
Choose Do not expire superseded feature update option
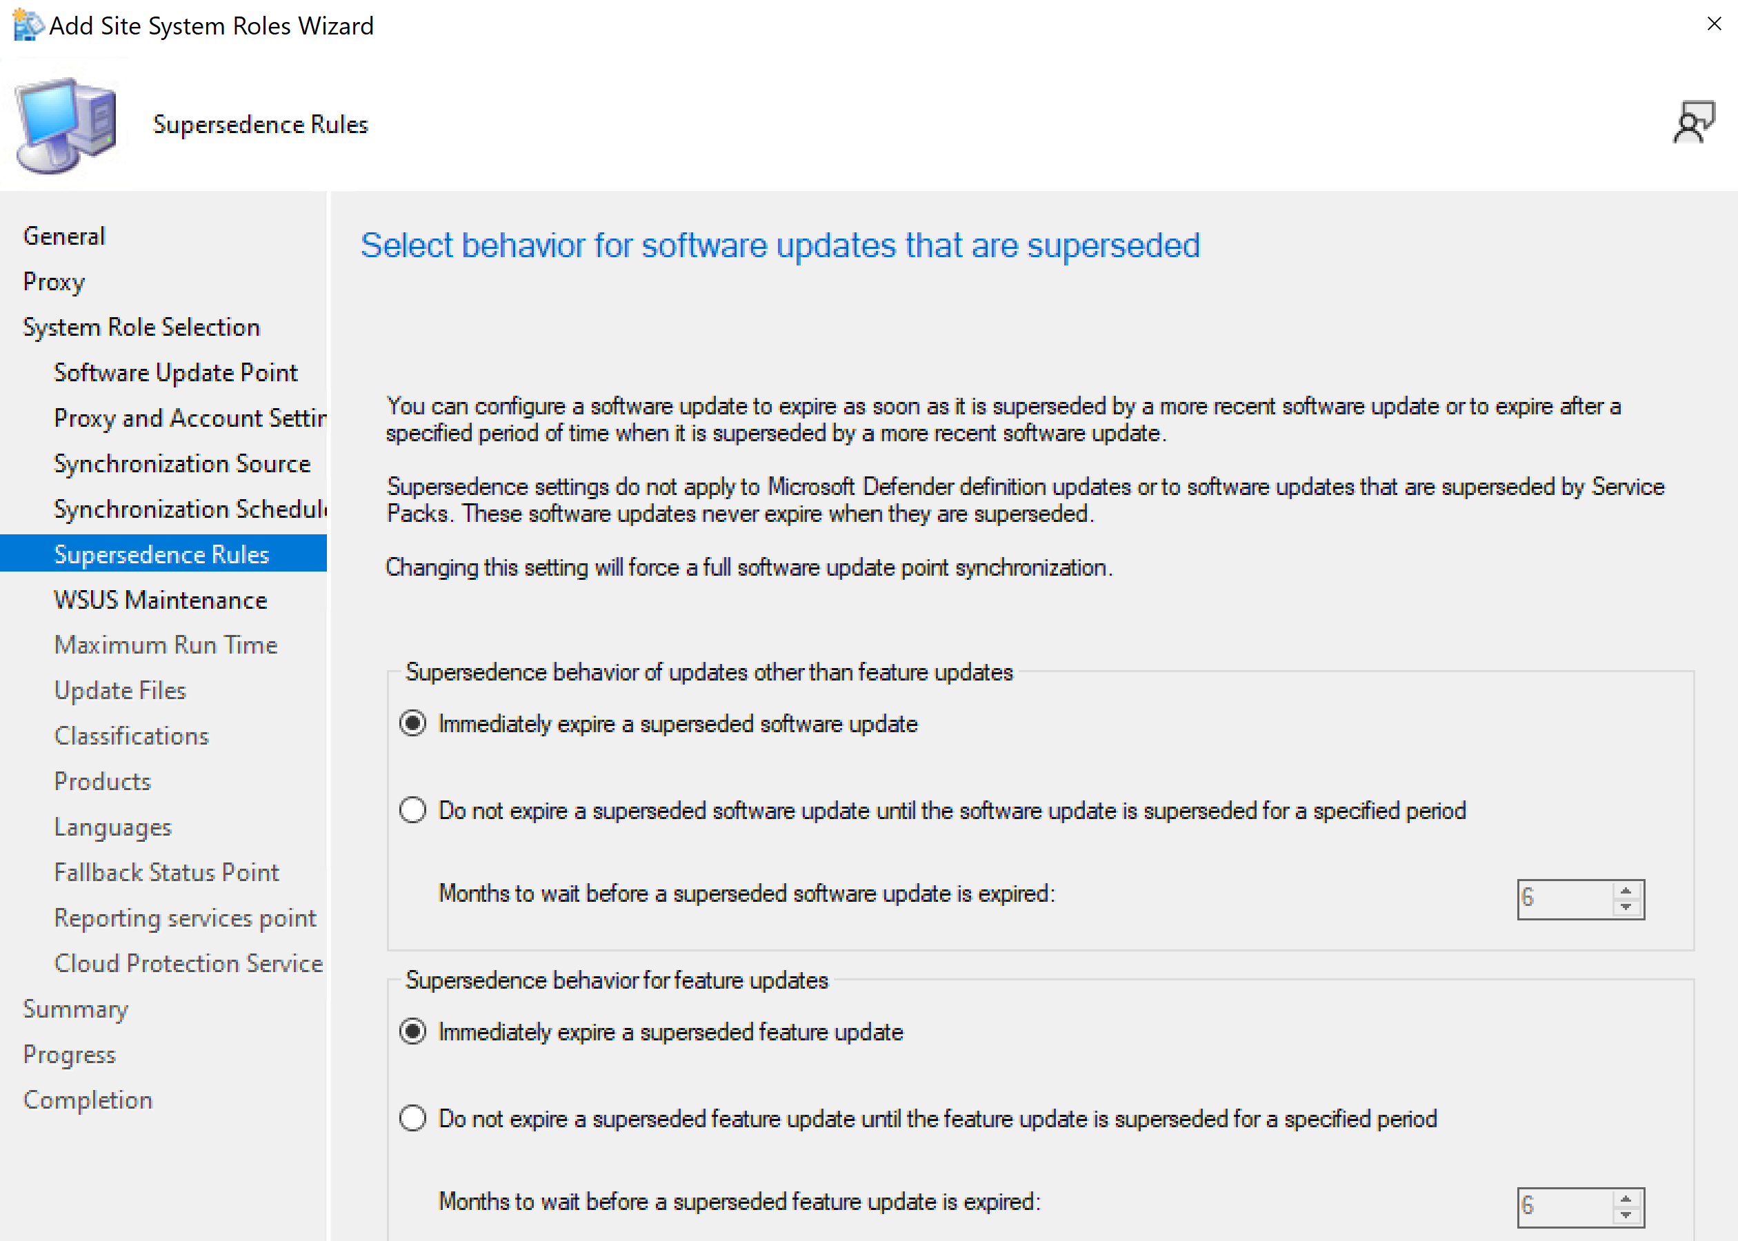(x=412, y=1118)
